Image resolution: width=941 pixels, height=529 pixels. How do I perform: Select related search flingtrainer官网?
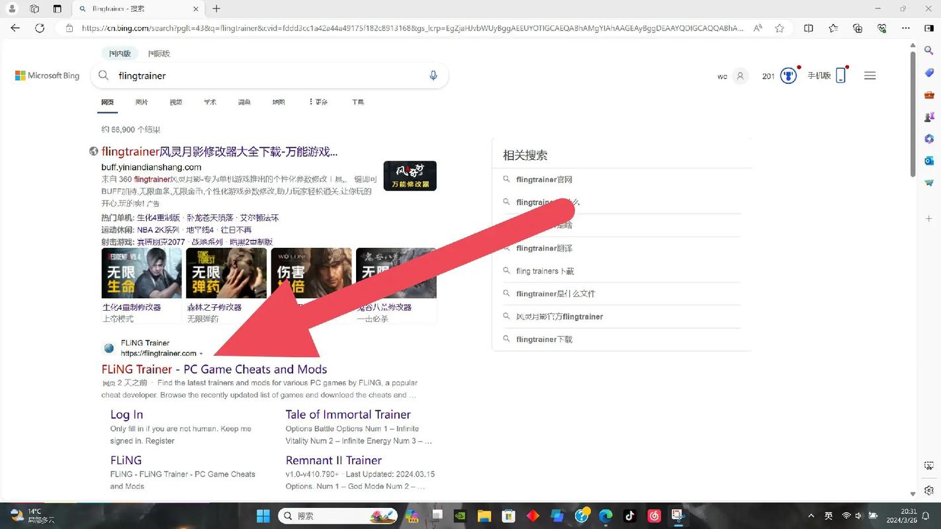544,179
